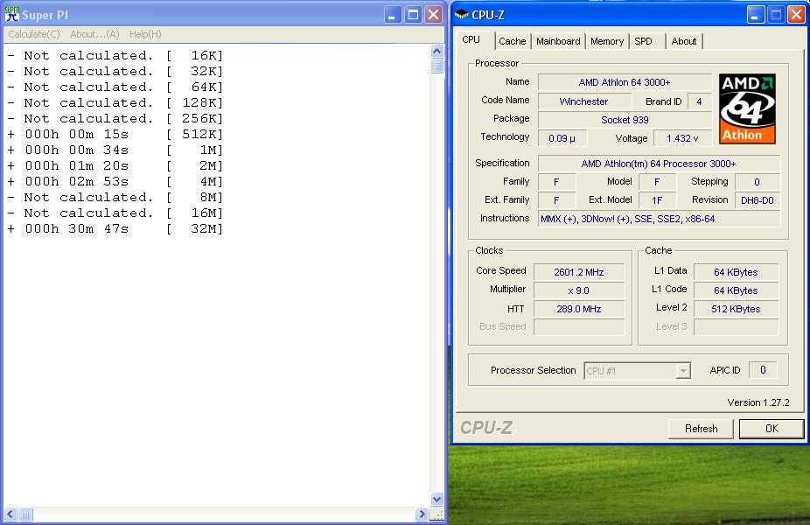Switch to the Memory tab

[x=607, y=41]
